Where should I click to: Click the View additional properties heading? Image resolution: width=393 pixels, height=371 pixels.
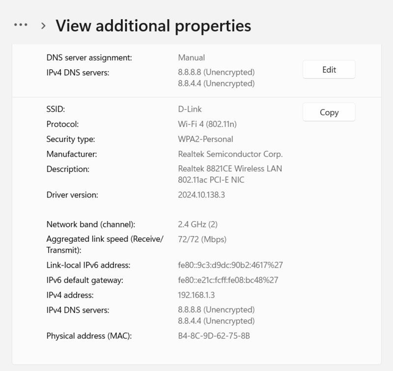coord(153,26)
